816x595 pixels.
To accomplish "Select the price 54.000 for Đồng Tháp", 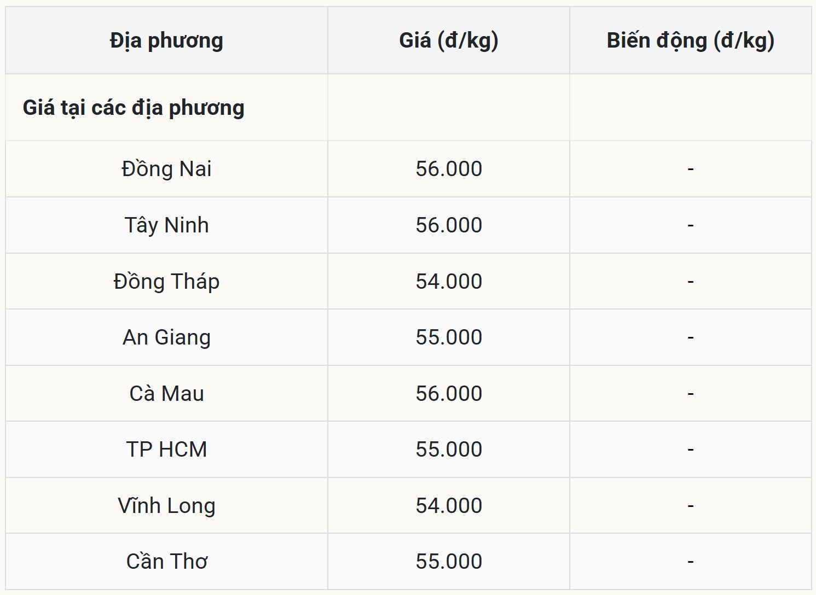I will point(449,282).
